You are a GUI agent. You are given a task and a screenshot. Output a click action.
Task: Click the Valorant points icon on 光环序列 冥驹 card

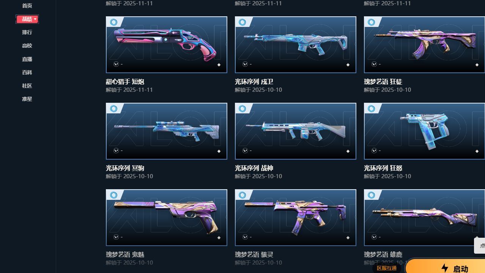[116, 151]
